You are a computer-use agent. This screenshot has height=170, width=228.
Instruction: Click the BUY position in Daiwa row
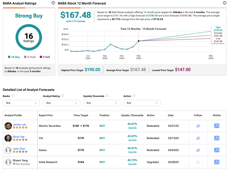(102, 150)
